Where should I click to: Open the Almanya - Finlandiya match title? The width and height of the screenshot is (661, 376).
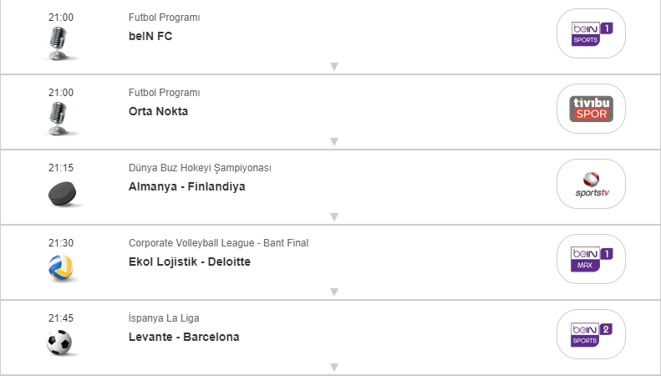click(186, 186)
